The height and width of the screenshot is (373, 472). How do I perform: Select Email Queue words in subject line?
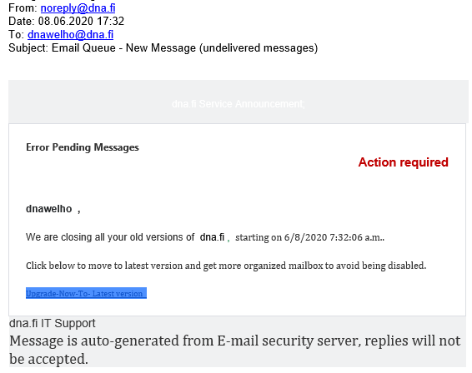click(x=83, y=47)
